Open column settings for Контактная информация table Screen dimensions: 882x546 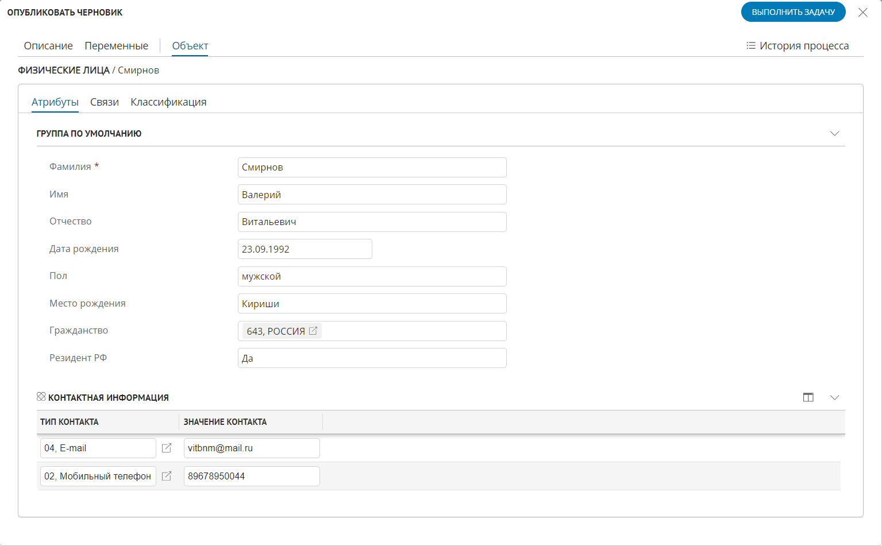pyautogui.click(x=808, y=397)
